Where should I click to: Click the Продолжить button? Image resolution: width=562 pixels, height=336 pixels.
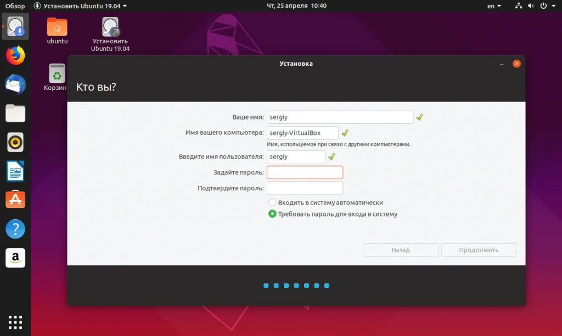[x=479, y=250]
